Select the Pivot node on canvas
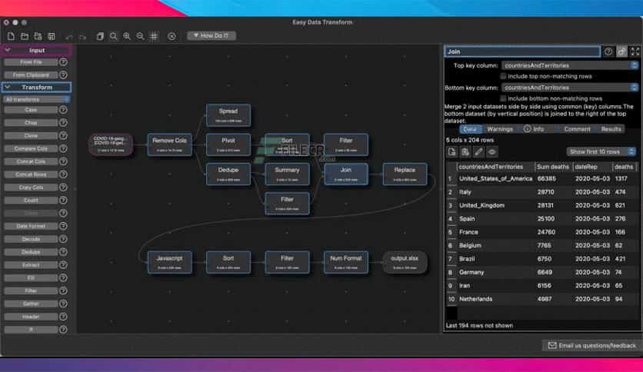The height and width of the screenshot is (372, 643). click(228, 143)
